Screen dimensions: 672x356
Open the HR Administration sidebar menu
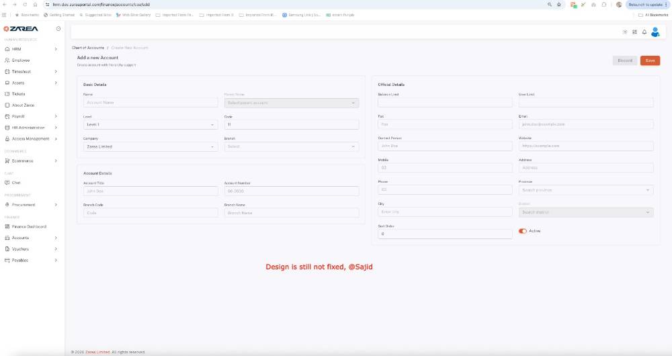pyautogui.click(x=32, y=128)
